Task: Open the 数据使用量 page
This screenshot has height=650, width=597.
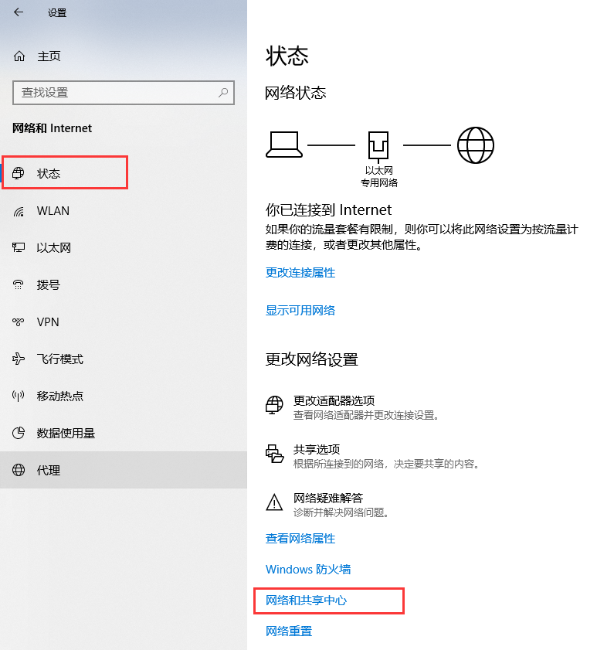Action: [x=66, y=434]
